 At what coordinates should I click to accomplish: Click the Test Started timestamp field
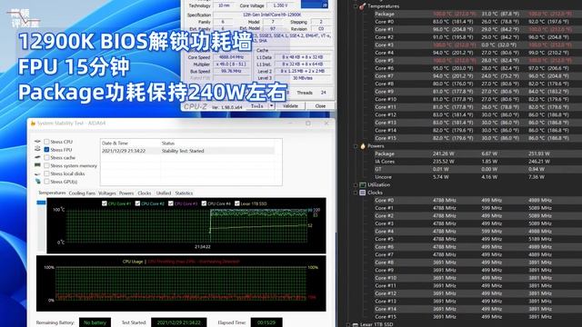[x=179, y=322]
